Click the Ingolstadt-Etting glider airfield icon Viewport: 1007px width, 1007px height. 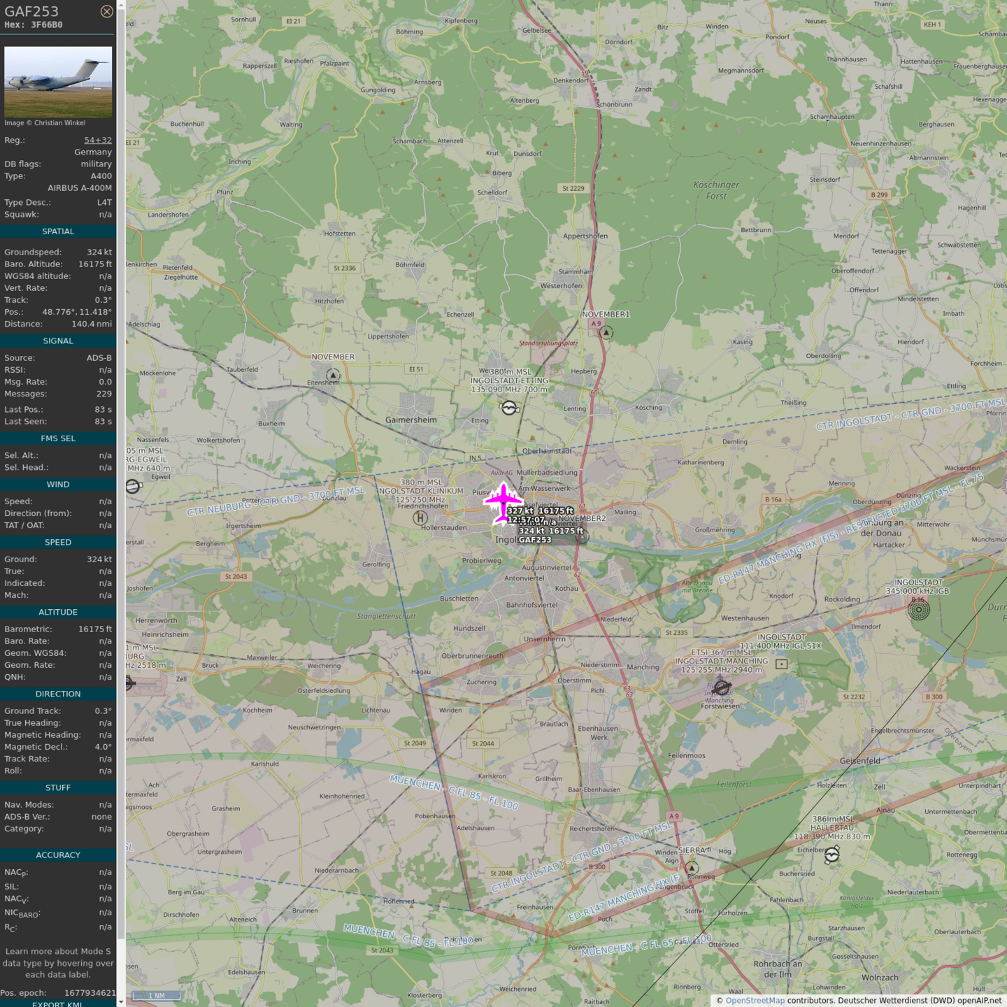tap(509, 408)
